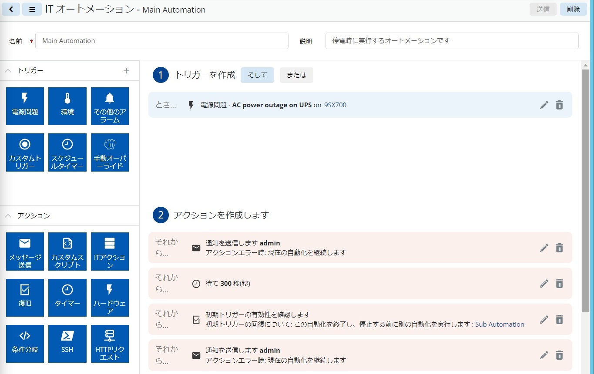Open the Sub Automation link
Viewport: 594px width, 374px height.
500,324
